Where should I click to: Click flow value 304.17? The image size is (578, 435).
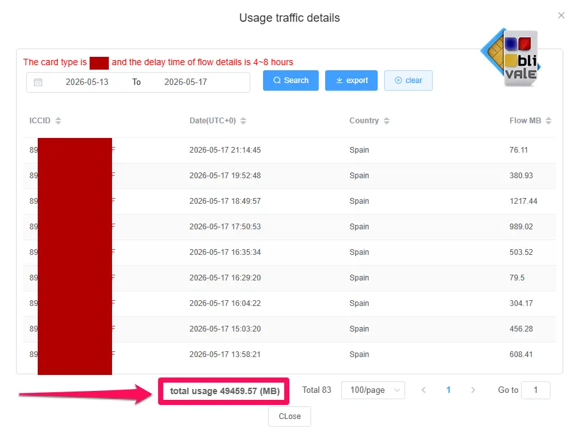[521, 303]
